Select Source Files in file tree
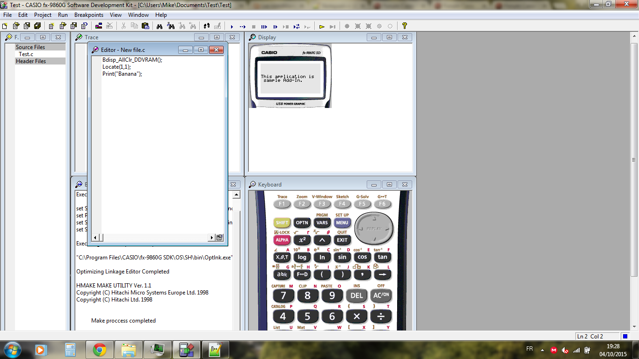Viewport: 639px width, 359px height. 40,47
